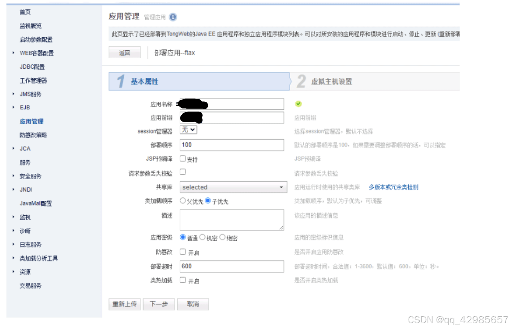This screenshot has height=329, width=510.
Task: Click the green checkmark next to 应用名称
Action: pos(299,104)
